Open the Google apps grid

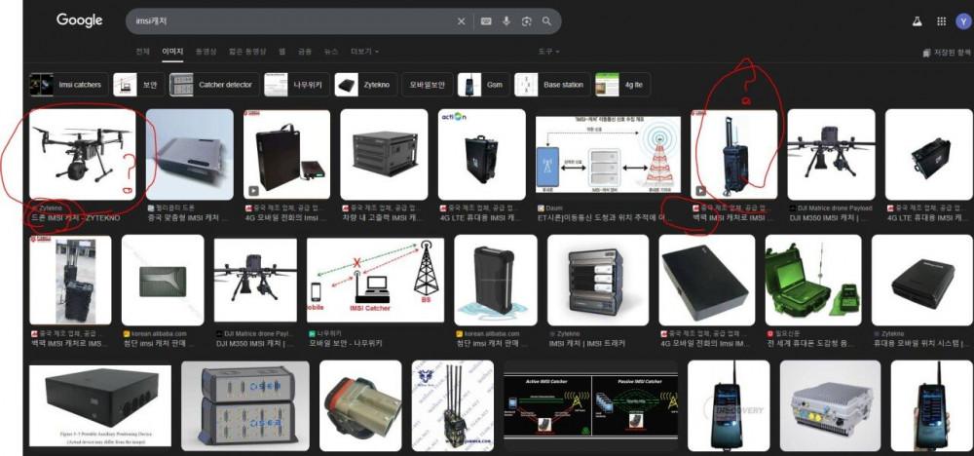pyautogui.click(x=941, y=20)
